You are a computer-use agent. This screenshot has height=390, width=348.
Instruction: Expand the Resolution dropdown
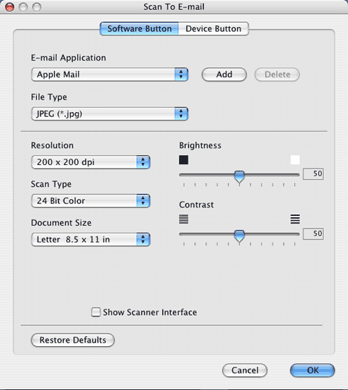90,162
